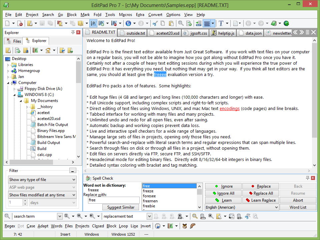Click the Remove from Project icon with minus
The width and height of the screenshot is (320, 240).
[114, 23]
